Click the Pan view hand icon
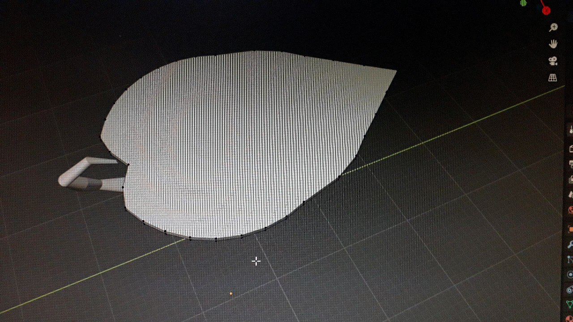Image resolution: width=573 pixels, height=322 pixels. (553, 44)
